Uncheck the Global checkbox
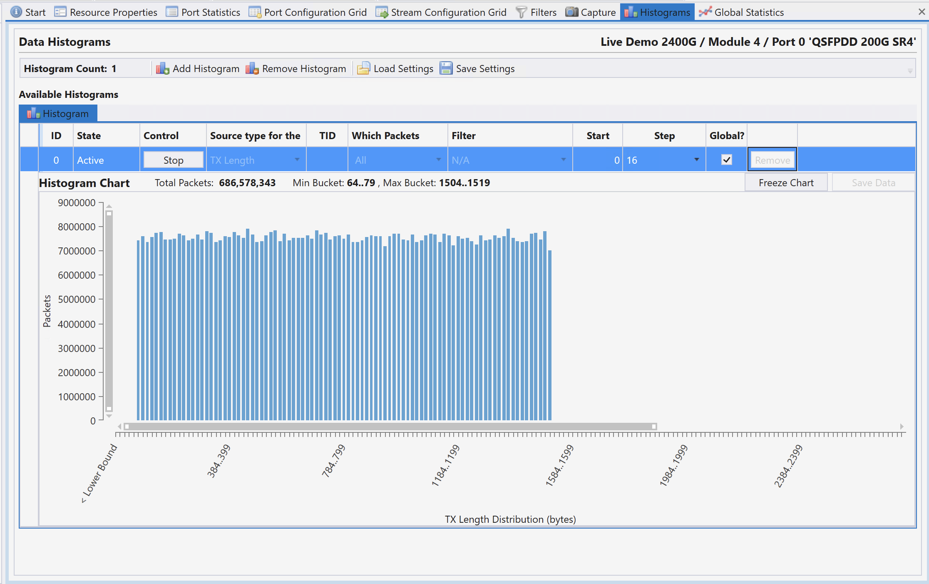929x584 pixels. pos(727,160)
